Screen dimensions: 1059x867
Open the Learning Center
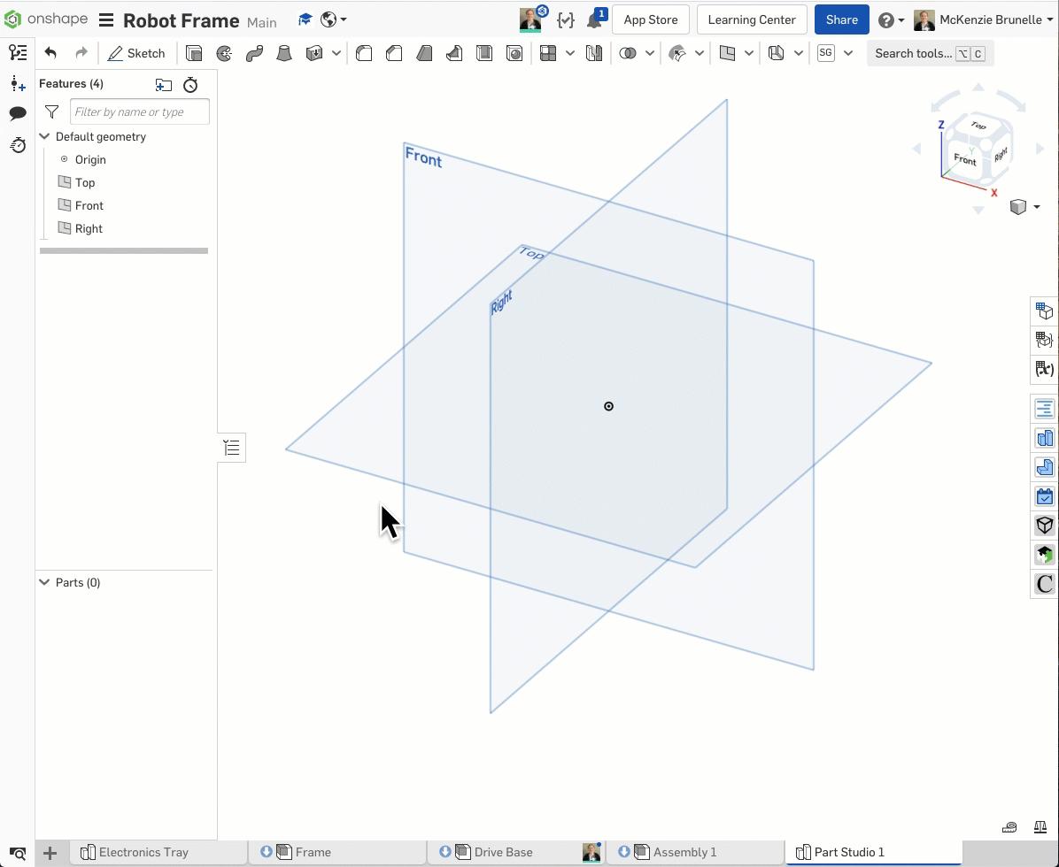[x=752, y=19]
